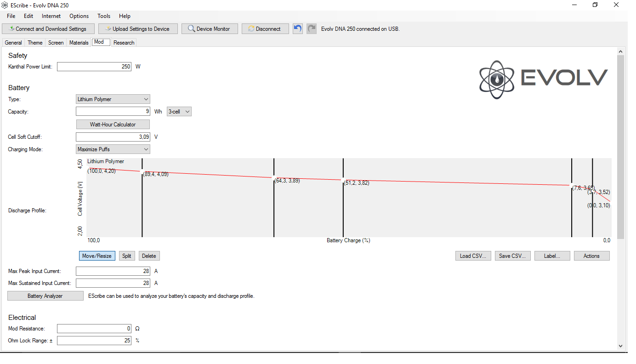Expand the battery Type dropdown
The width and height of the screenshot is (636, 364).
[113, 99]
